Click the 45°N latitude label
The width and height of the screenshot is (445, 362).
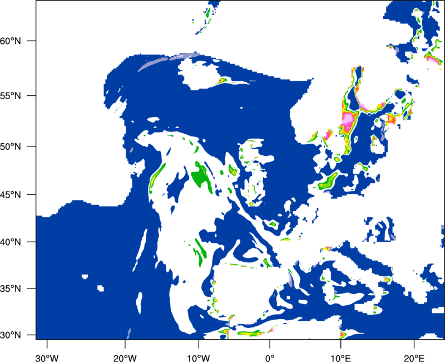click(x=11, y=195)
